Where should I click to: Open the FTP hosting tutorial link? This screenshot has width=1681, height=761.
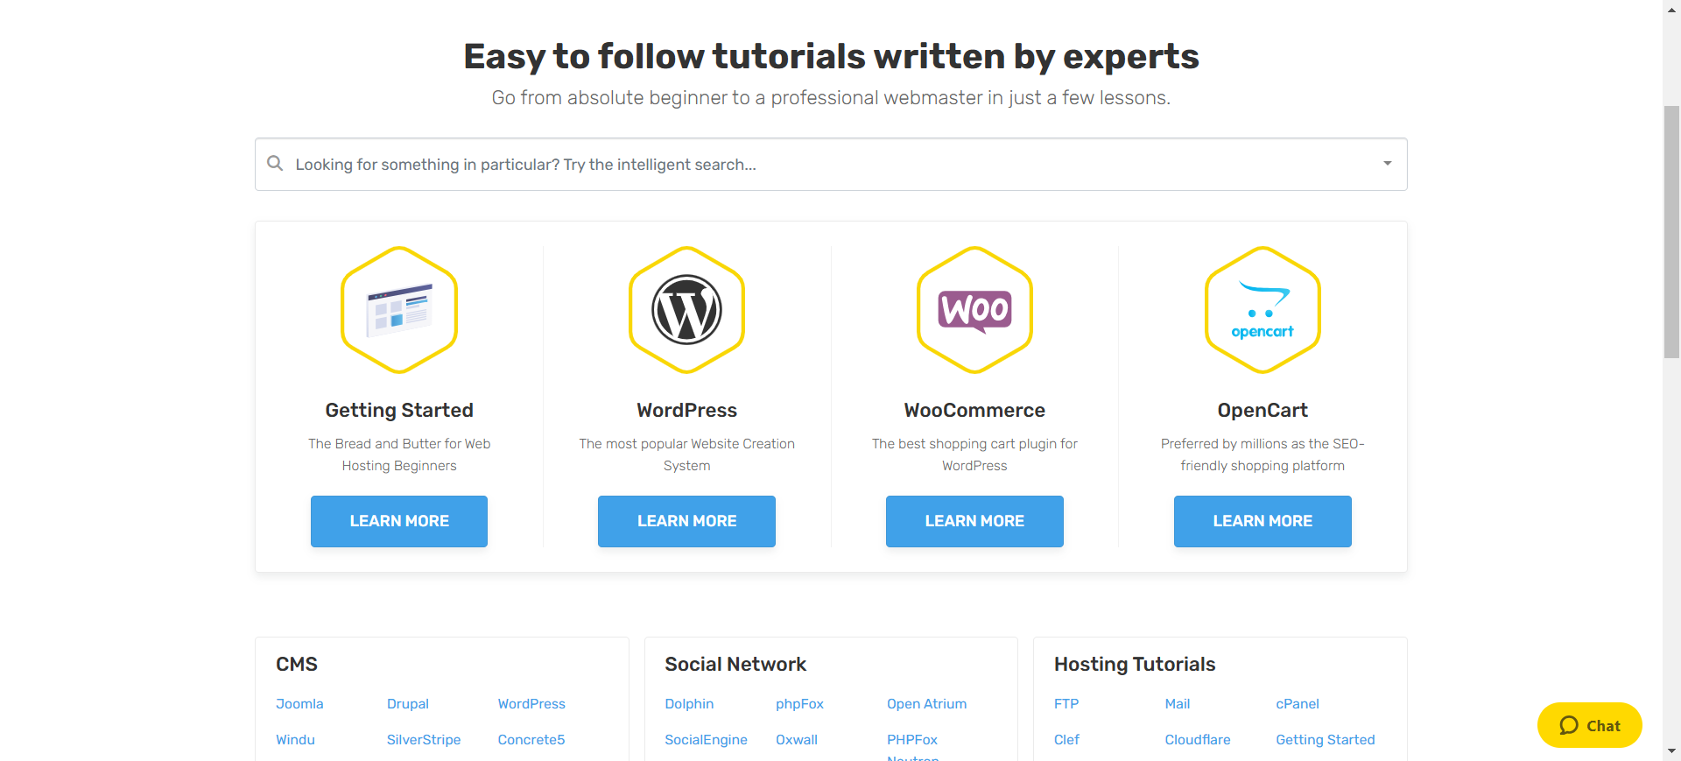(x=1066, y=703)
